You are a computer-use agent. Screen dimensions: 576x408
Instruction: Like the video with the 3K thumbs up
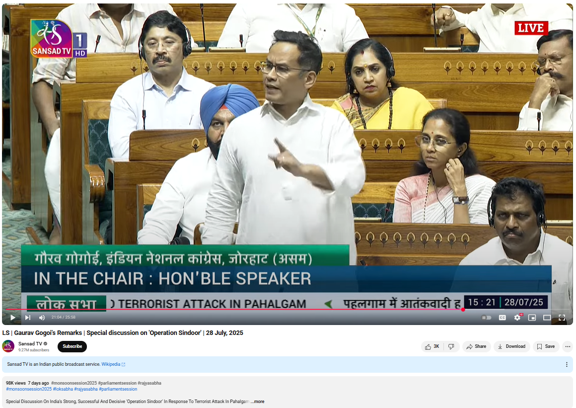[x=431, y=346]
